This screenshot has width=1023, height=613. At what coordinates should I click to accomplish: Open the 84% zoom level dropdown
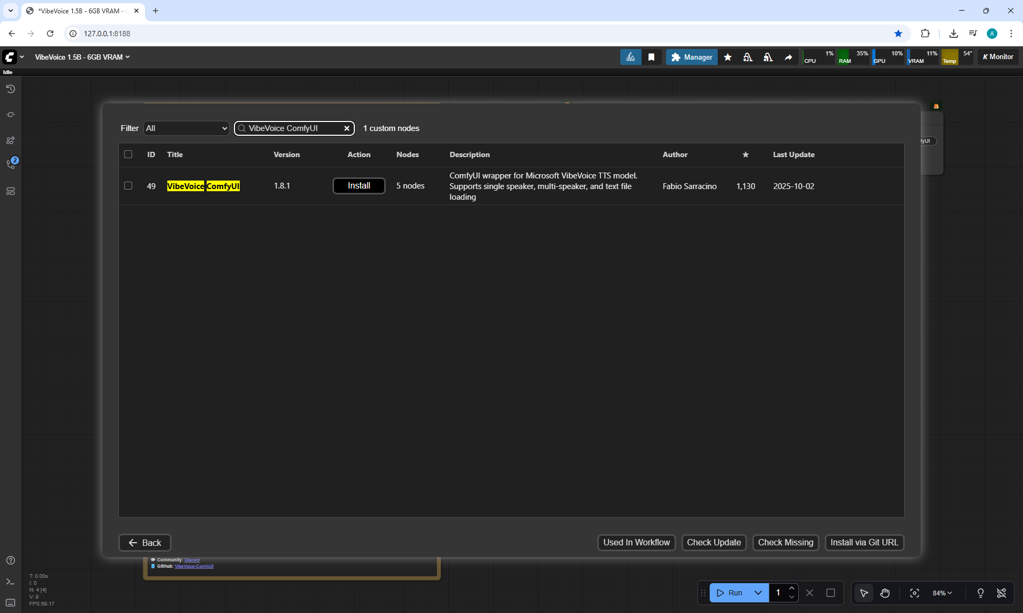[x=941, y=593]
